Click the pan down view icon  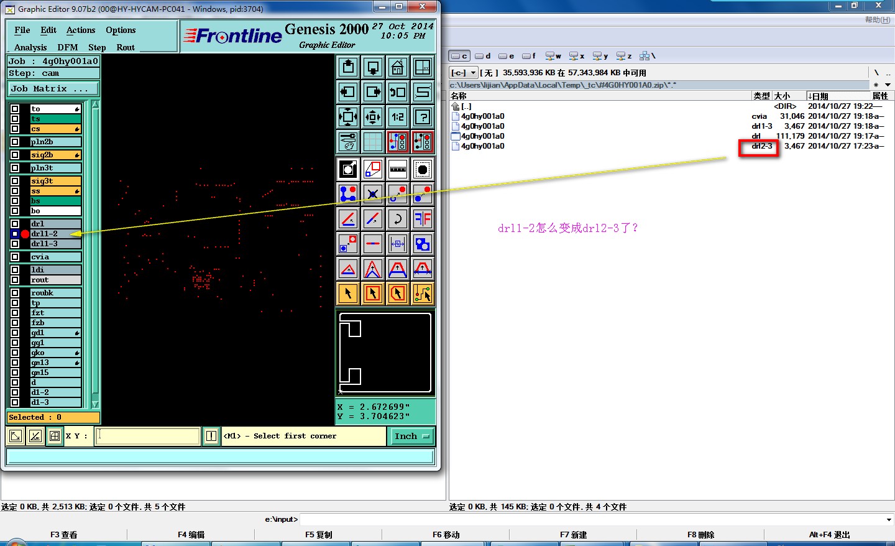[x=373, y=67]
